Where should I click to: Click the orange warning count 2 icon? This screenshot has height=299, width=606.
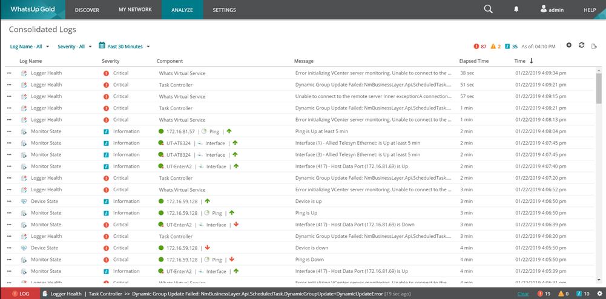click(x=493, y=47)
